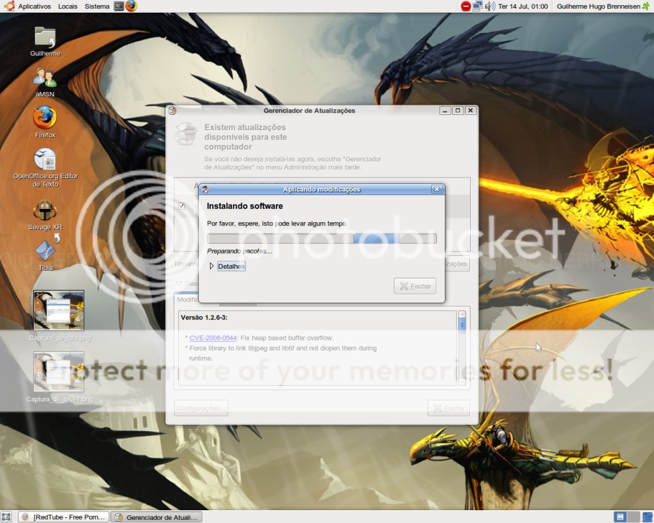Minimize the Gerenciador de Atualizações window
The width and height of the screenshot is (654, 523).
pyautogui.click(x=445, y=110)
